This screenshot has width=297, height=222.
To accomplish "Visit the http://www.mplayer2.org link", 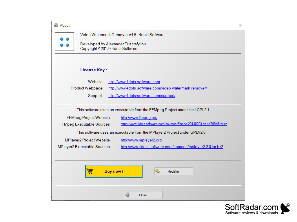I will [141, 140].
